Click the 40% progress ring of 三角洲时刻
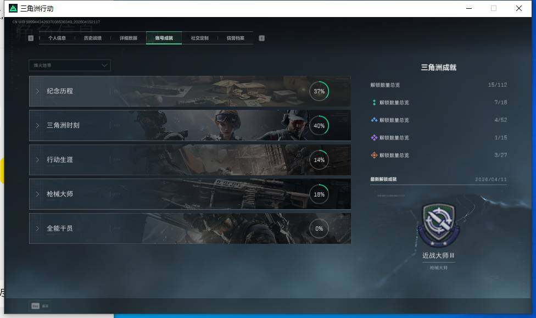The height and width of the screenshot is (318, 536). click(x=319, y=125)
